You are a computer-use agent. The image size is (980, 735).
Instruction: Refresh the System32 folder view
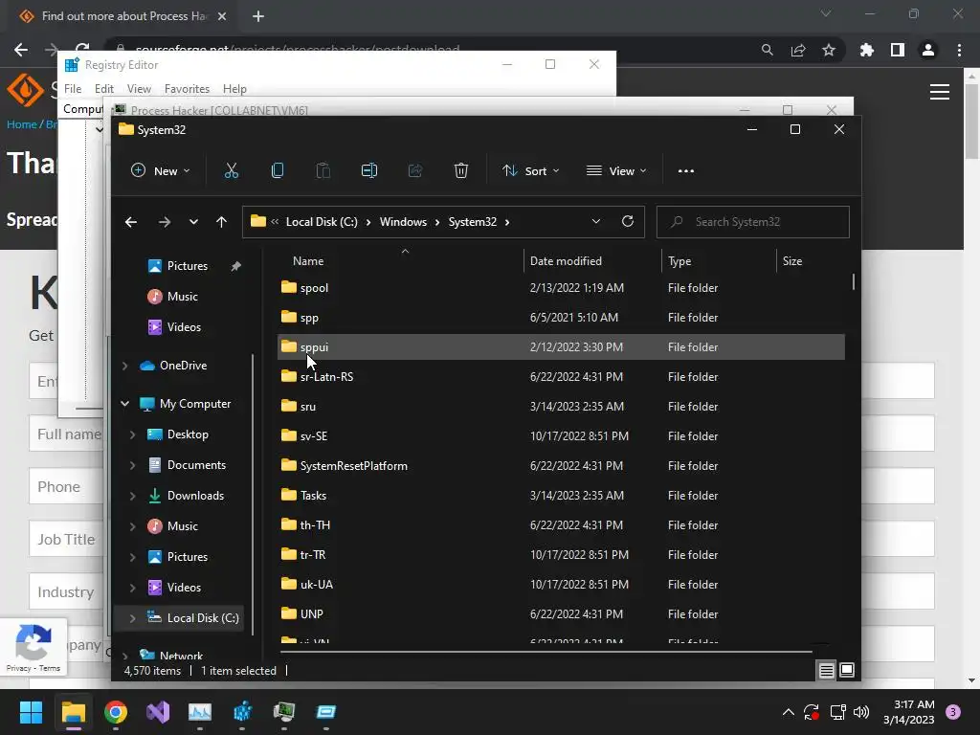(628, 221)
